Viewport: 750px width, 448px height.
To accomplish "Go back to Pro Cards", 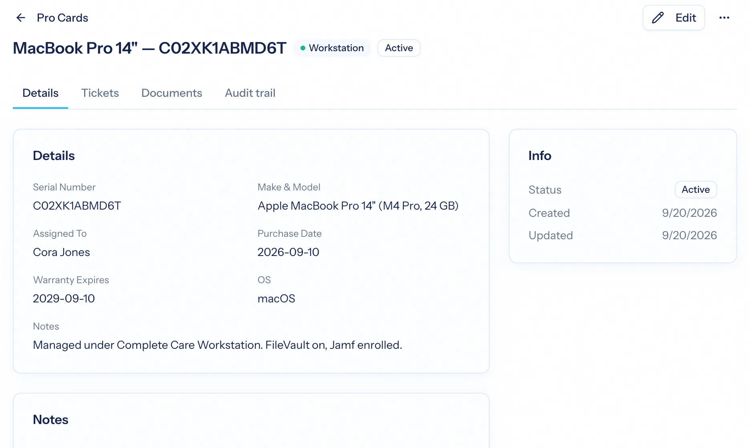I will tap(62, 18).
